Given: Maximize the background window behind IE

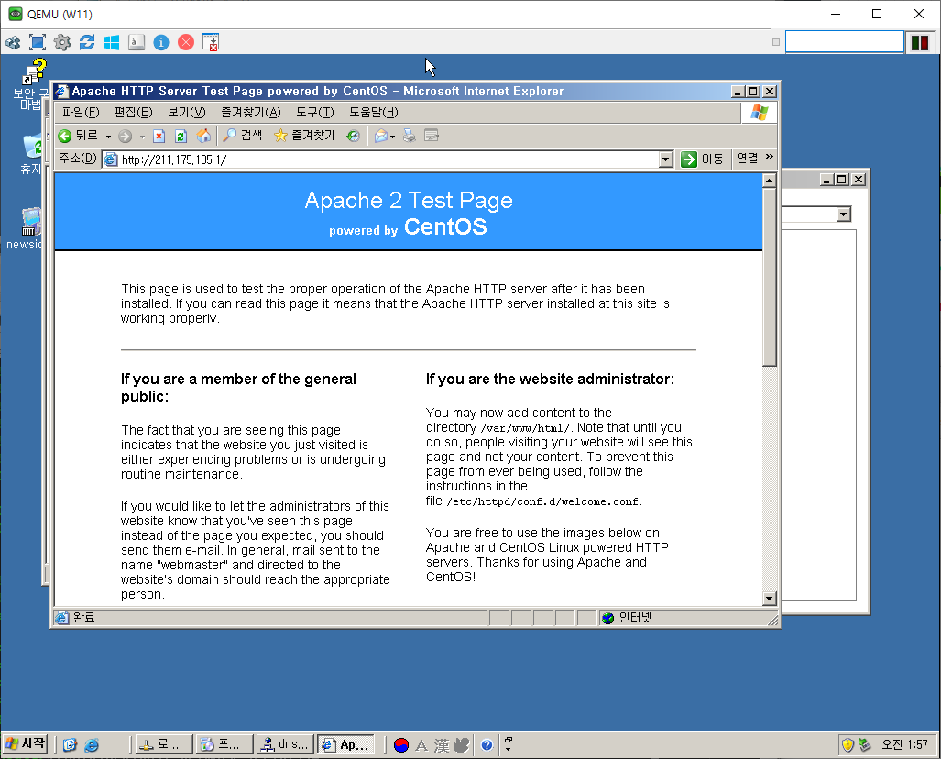Looking at the screenshot, I should coord(842,180).
